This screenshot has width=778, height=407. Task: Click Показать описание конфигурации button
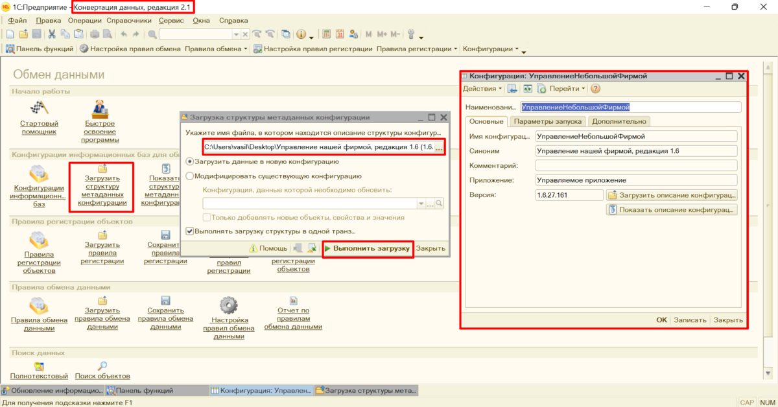pos(672,209)
